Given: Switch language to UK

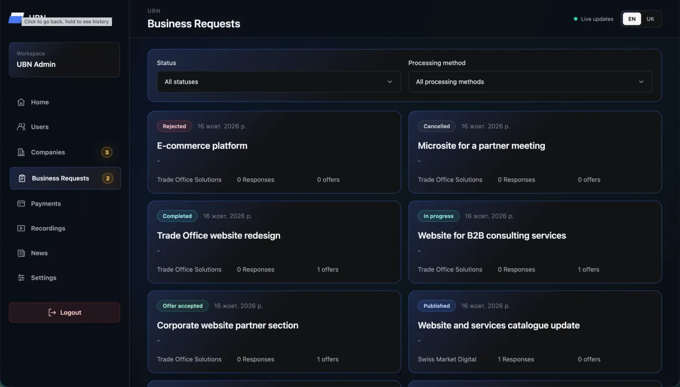Looking at the screenshot, I should (x=650, y=19).
